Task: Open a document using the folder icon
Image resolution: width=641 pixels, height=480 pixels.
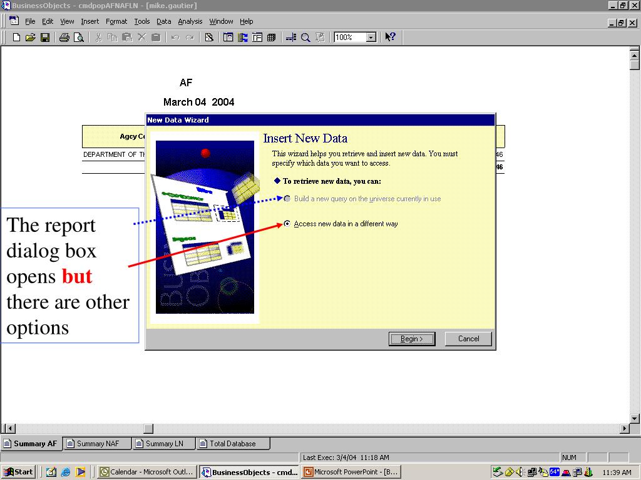Action: click(x=30, y=37)
